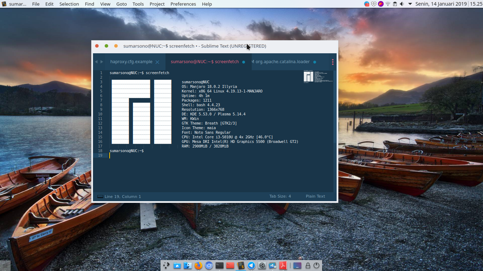Open Telegram from the dock

[251, 265]
